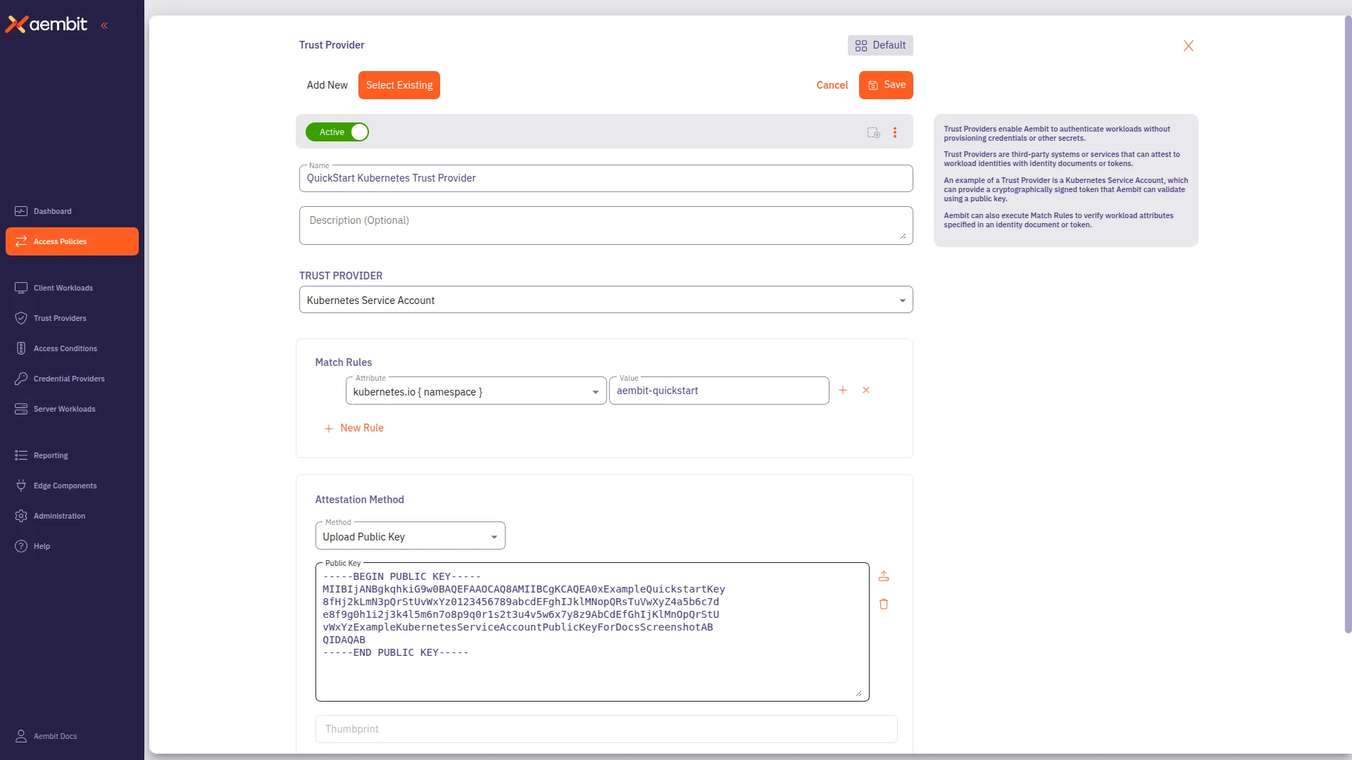Open Access Policies in the sidebar
The height and width of the screenshot is (760, 1352).
(72, 241)
